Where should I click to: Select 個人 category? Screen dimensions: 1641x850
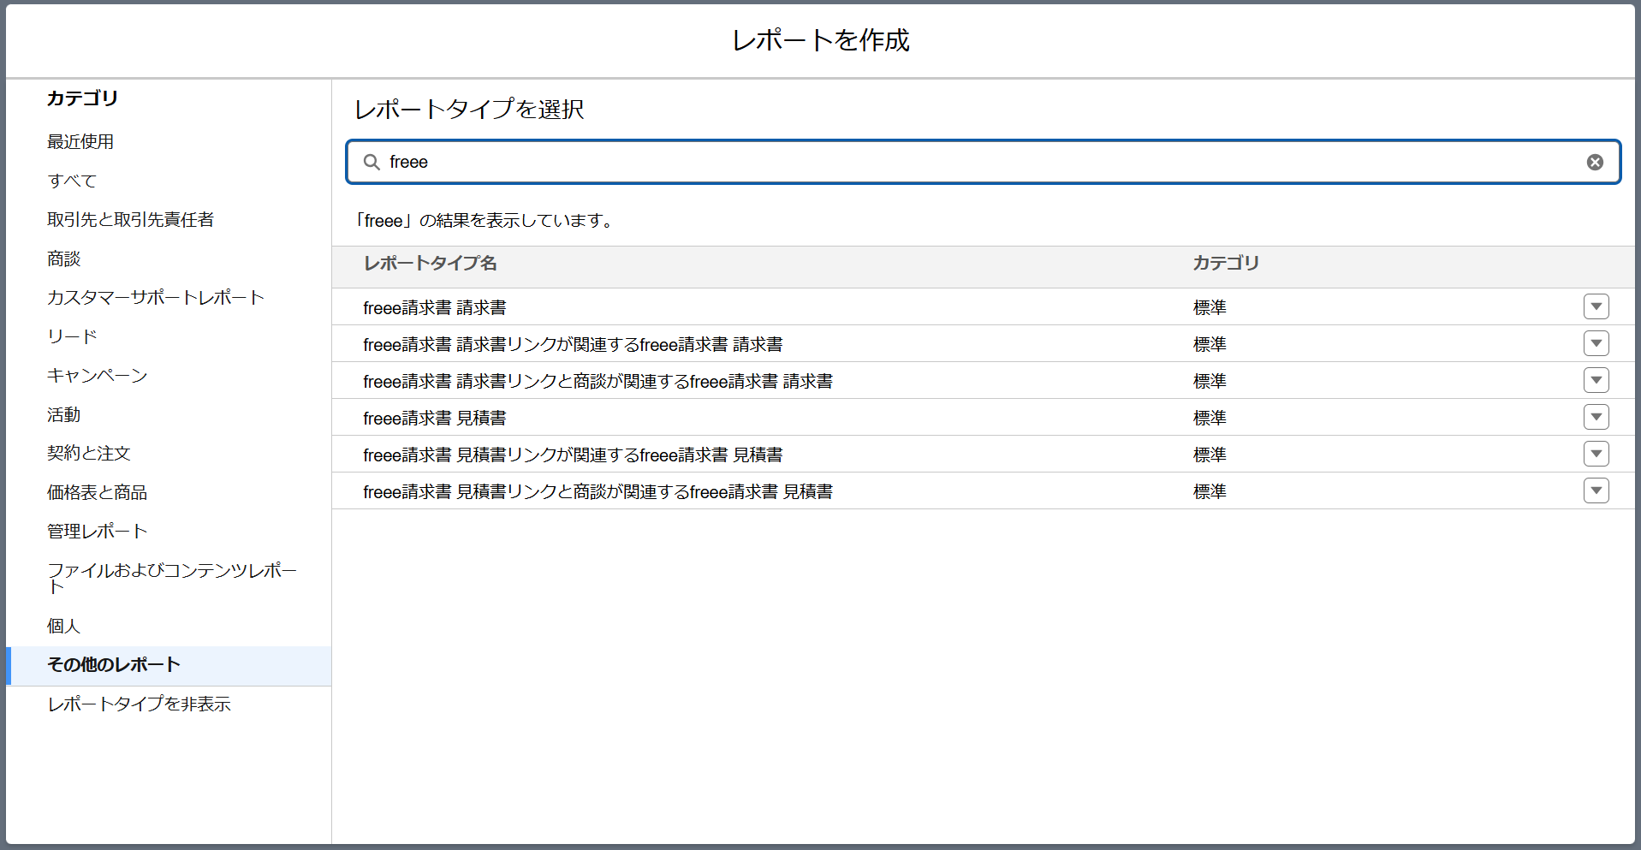pos(63,626)
